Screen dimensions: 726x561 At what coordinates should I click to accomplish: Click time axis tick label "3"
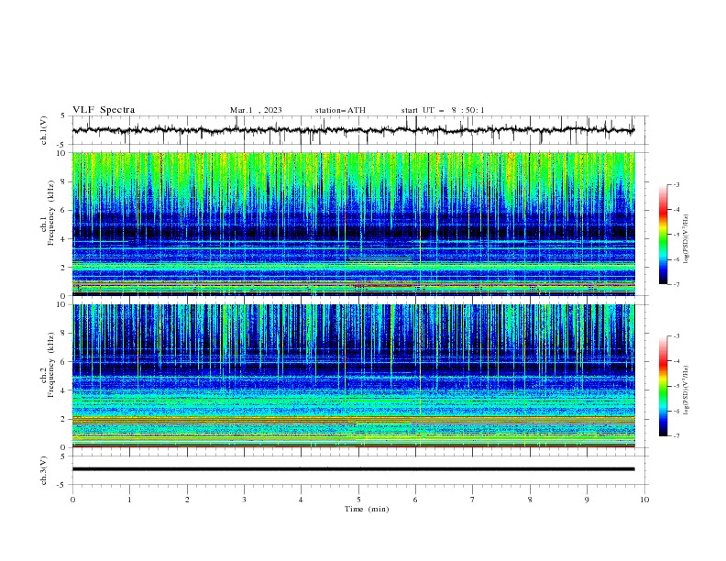point(244,500)
